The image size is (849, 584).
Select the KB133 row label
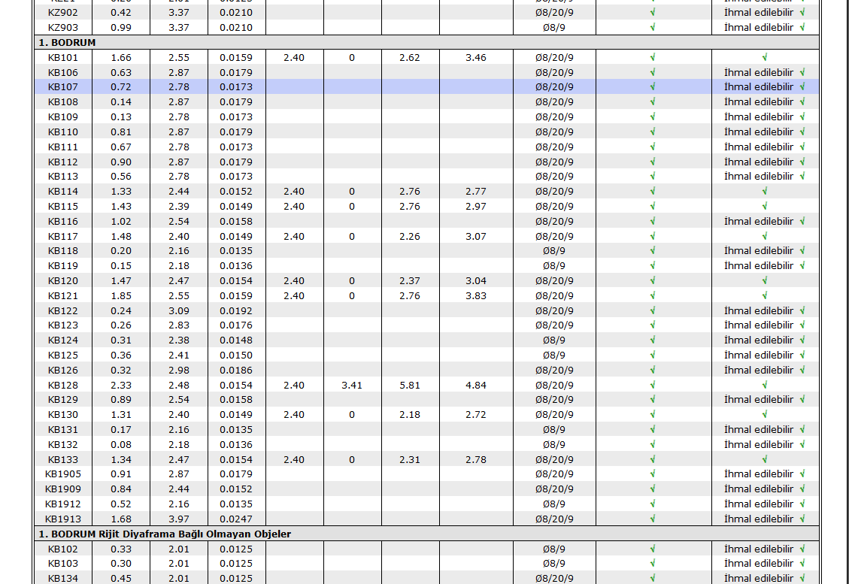click(62, 459)
